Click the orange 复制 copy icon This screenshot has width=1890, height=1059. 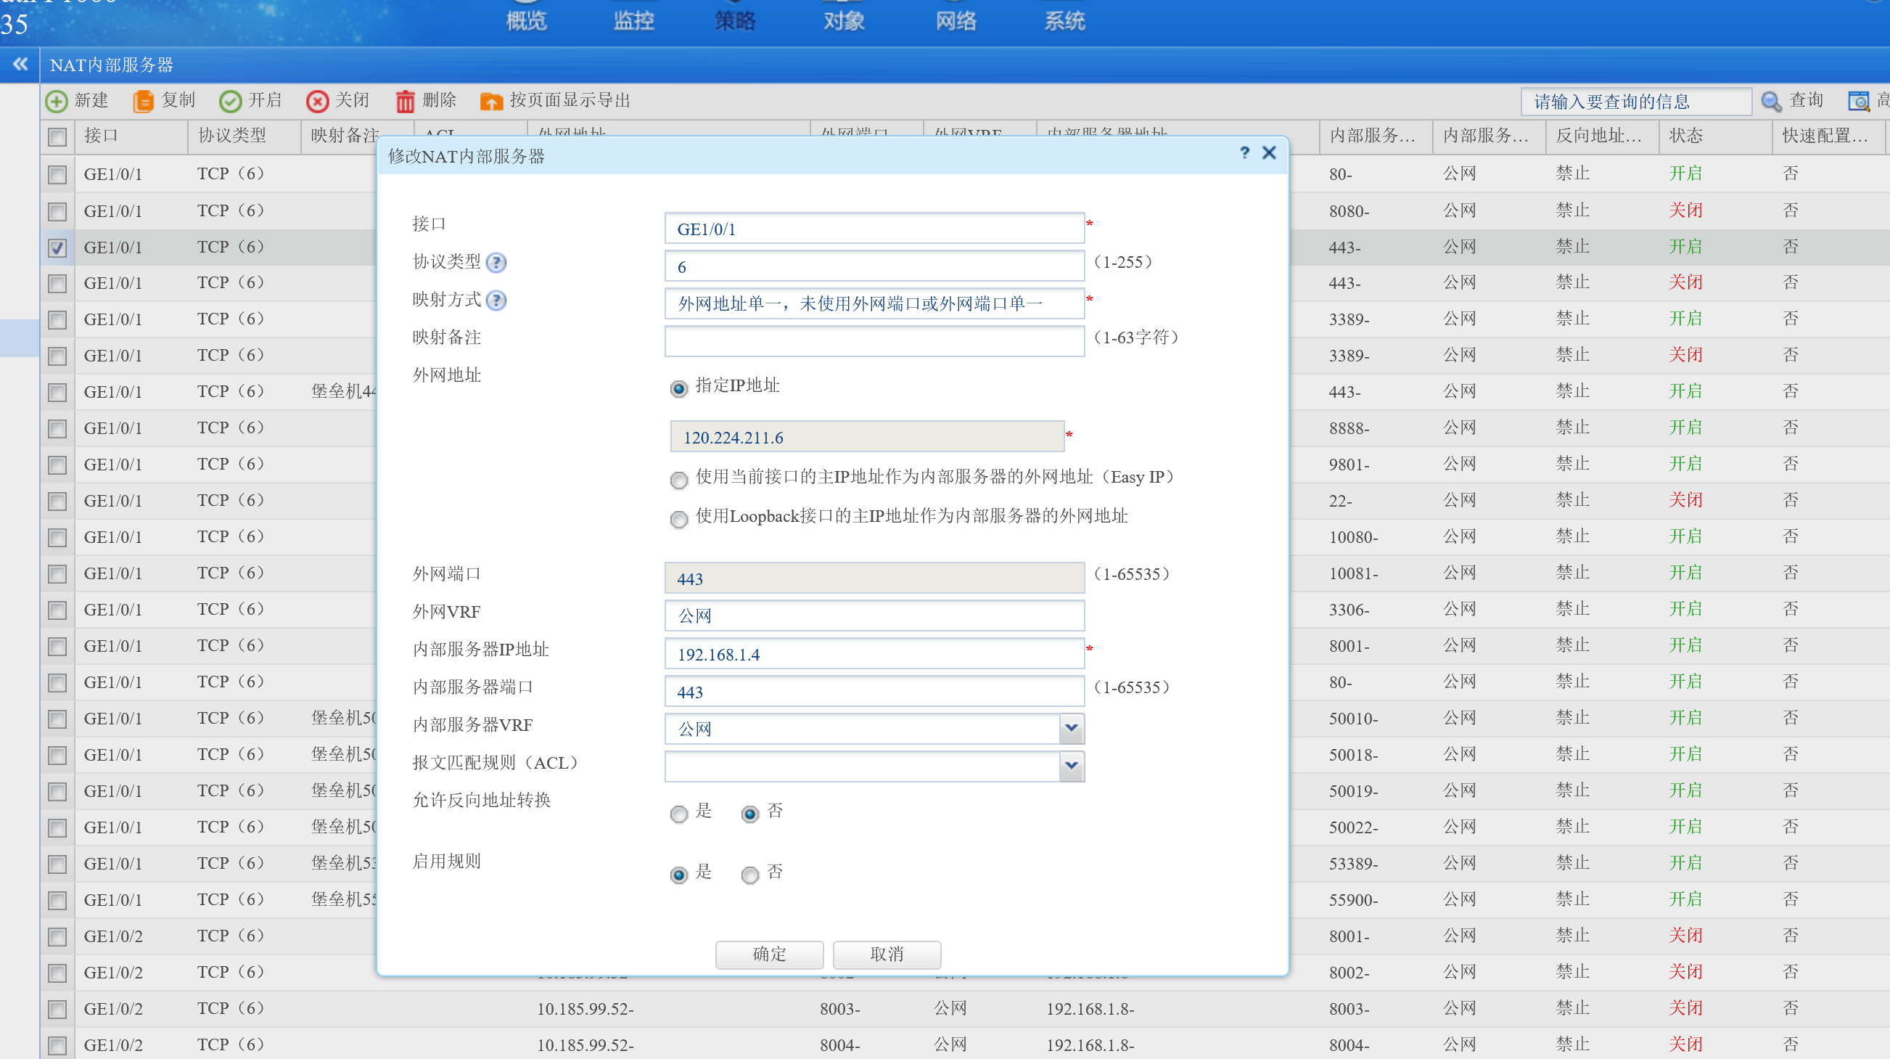click(x=143, y=101)
